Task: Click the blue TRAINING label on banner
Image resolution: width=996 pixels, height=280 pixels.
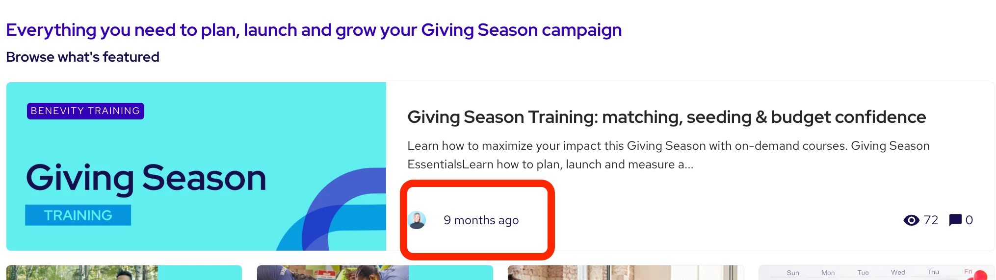Action: [78, 215]
